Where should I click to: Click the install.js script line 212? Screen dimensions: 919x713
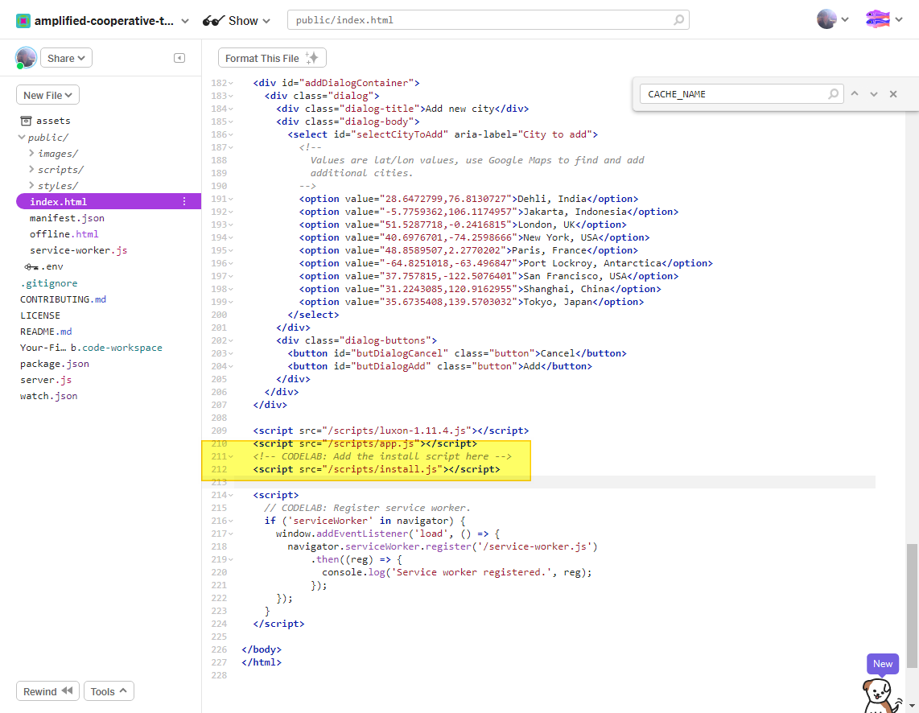tap(377, 469)
